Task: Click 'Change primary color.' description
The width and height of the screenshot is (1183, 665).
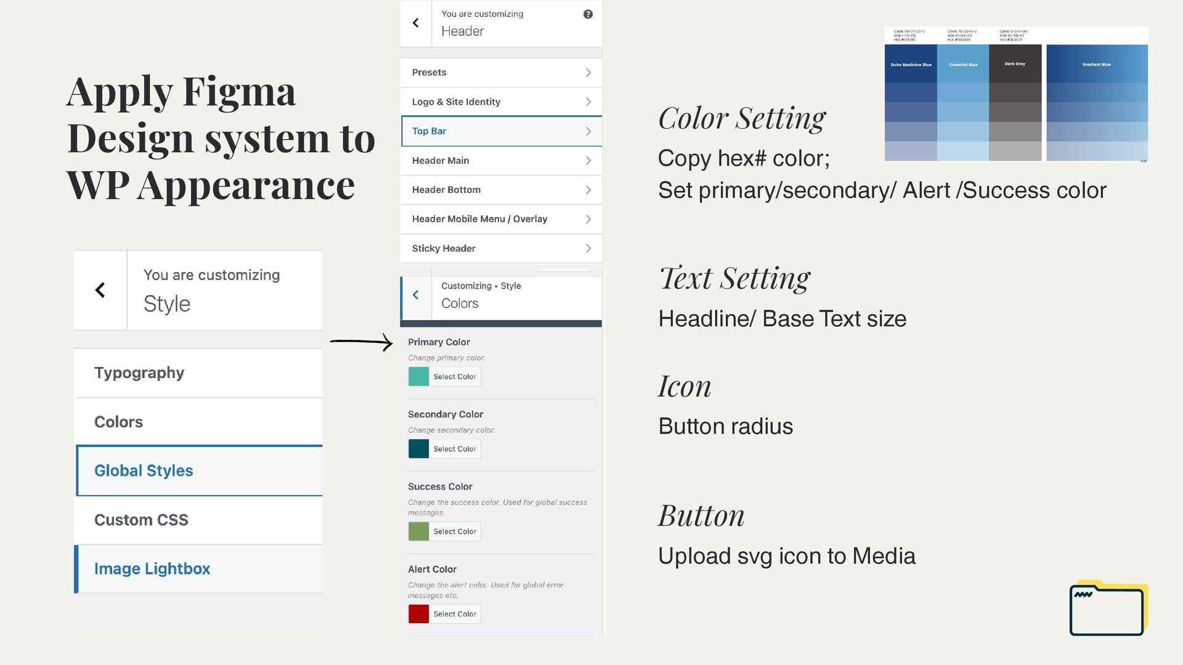Action: [x=446, y=358]
